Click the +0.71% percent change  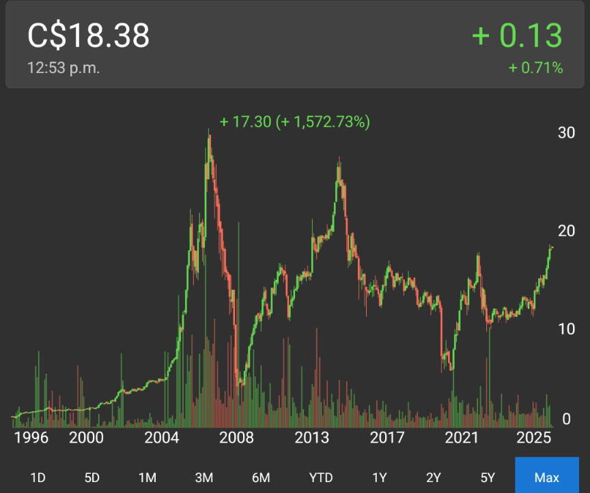click(536, 68)
